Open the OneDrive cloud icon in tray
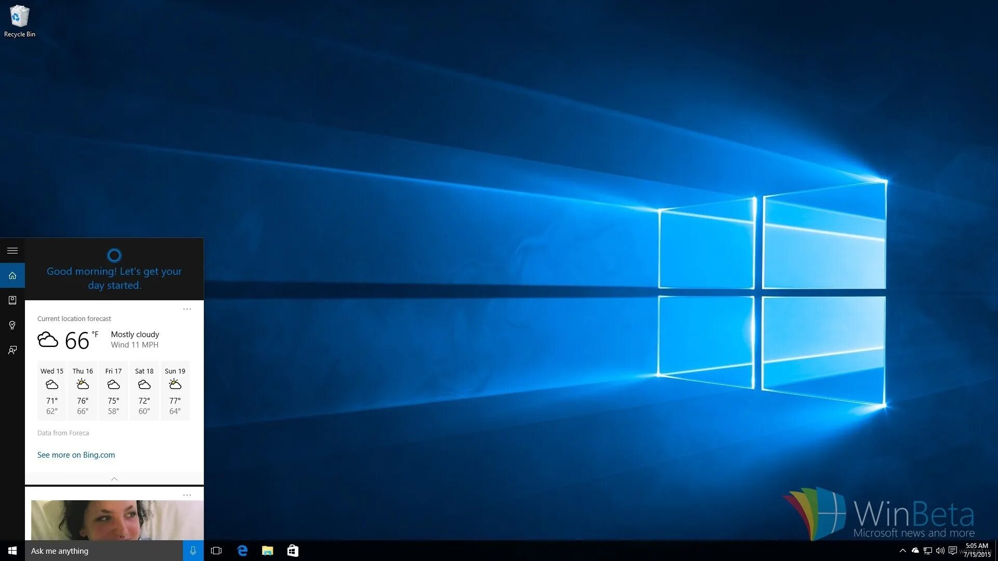998x561 pixels. 915,550
